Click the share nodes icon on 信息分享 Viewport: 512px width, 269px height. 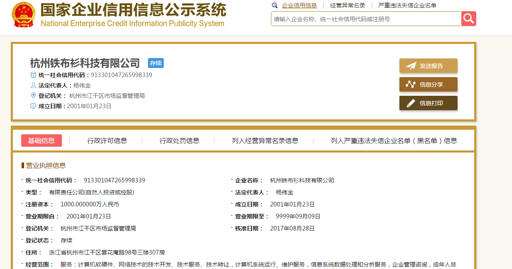coord(411,85)
